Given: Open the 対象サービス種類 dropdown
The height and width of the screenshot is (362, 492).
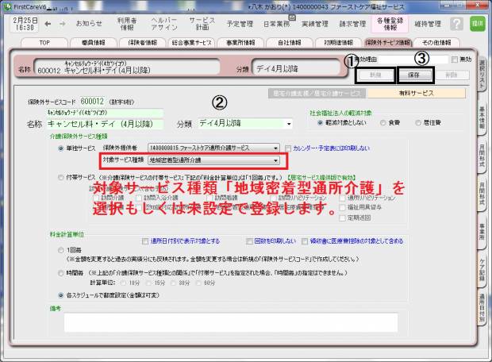Looking at the screenshot, I should click(x=276, y=160).
